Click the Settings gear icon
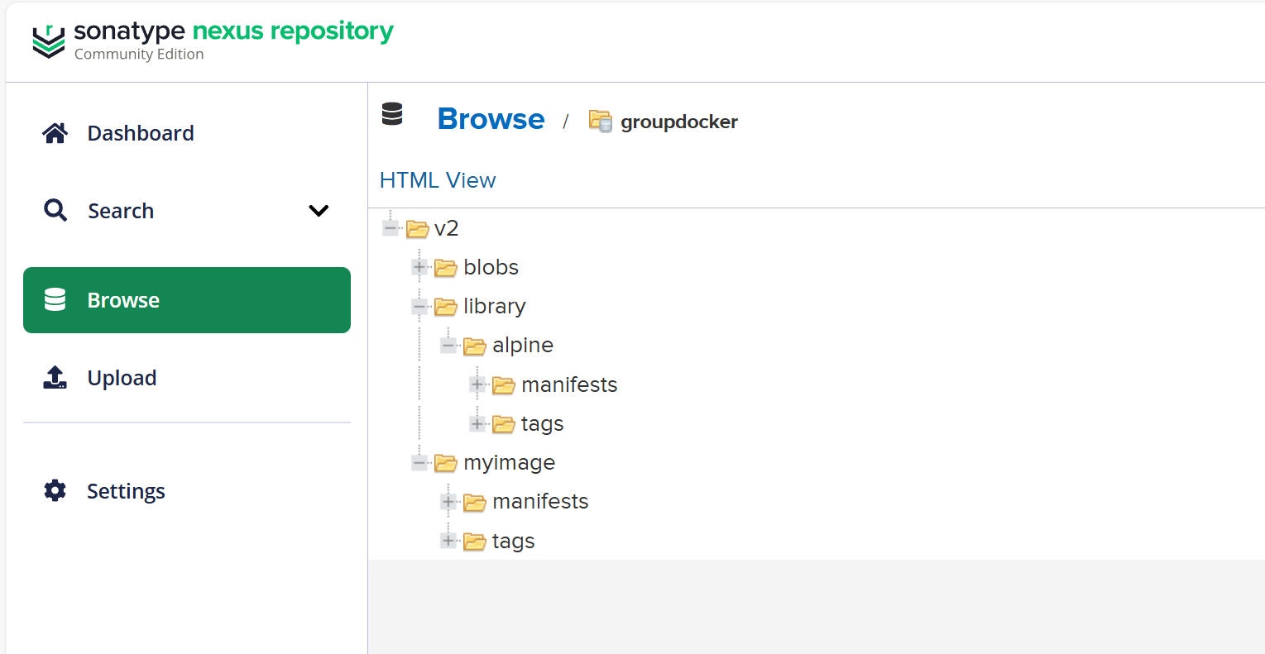The width and height of the screenshot is (1265, 654). [55, 490]
